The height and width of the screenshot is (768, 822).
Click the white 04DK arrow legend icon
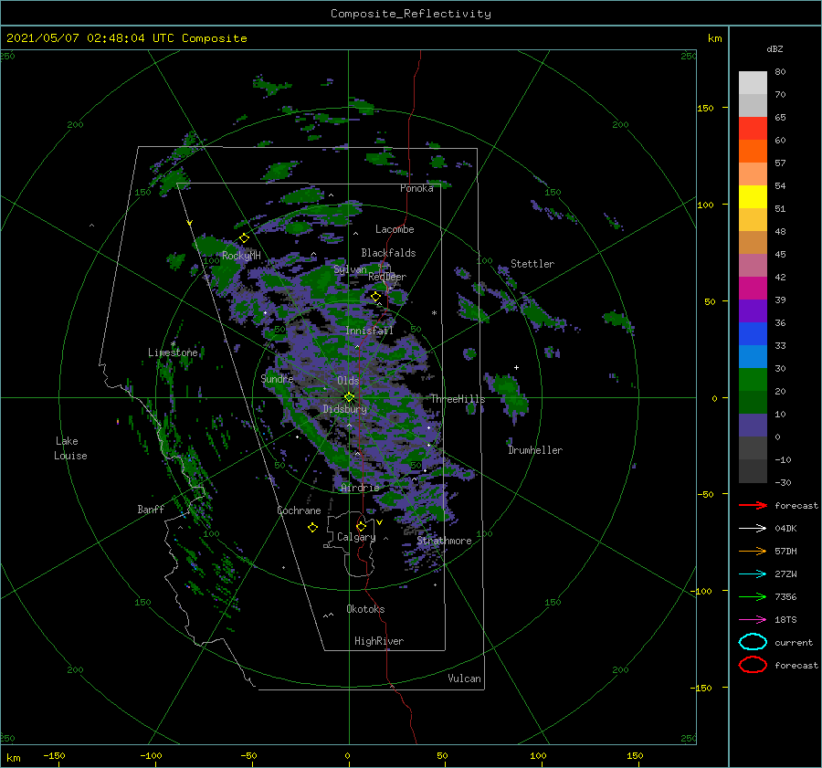coord(753,529)
